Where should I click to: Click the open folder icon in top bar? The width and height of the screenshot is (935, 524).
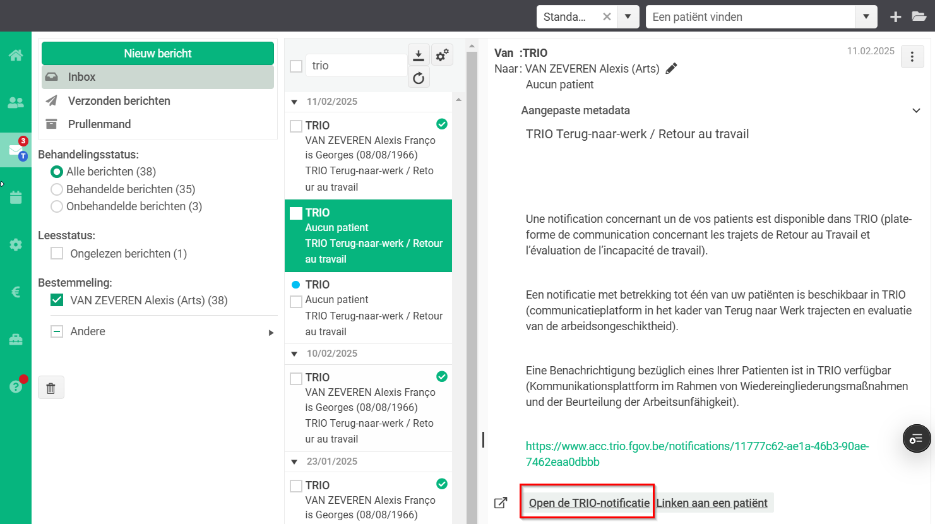point(919,16)
